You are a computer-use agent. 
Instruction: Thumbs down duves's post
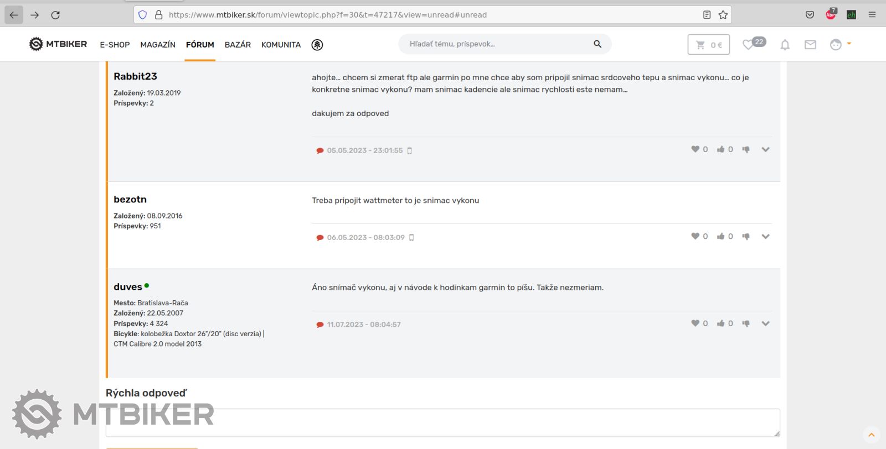[x=746, y=324]
